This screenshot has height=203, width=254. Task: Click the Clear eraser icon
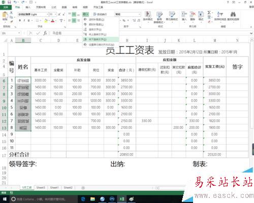point(209,22)
